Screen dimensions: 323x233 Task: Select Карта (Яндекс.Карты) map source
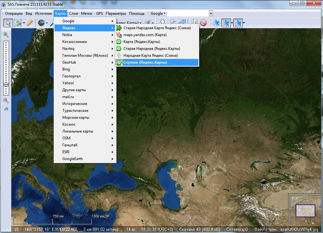(157, 42)
